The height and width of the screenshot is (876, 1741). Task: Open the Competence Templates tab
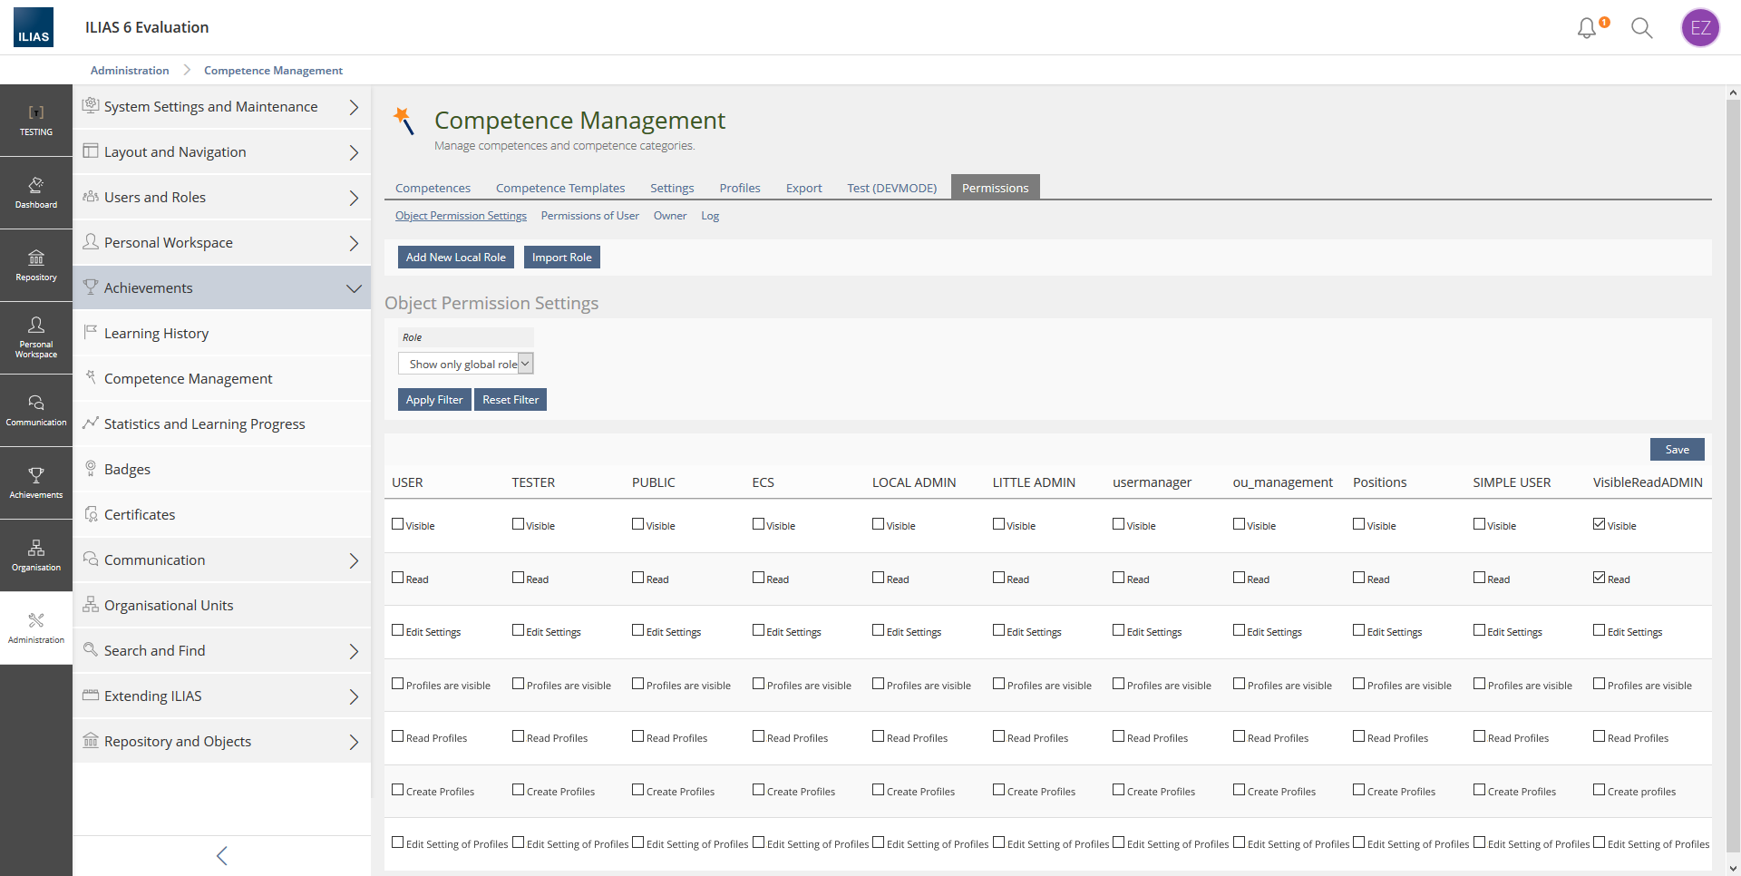559,188
